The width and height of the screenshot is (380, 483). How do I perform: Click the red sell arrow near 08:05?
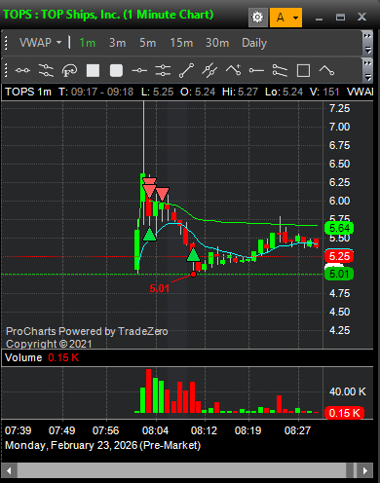pos(162,194)
